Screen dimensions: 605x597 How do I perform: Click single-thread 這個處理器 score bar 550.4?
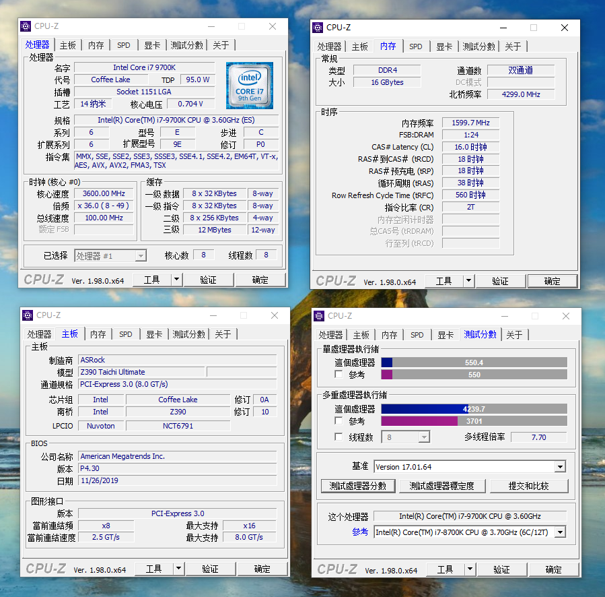[474, 363]
